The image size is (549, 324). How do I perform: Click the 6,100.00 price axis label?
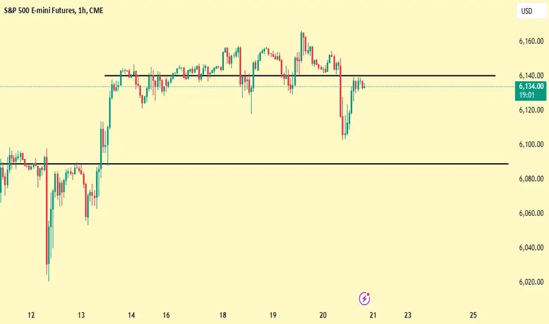click(531, 144)
